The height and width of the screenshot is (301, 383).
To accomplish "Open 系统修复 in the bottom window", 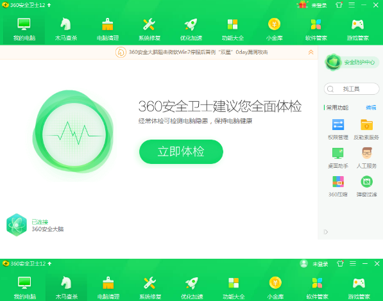I will coord(149,288).
